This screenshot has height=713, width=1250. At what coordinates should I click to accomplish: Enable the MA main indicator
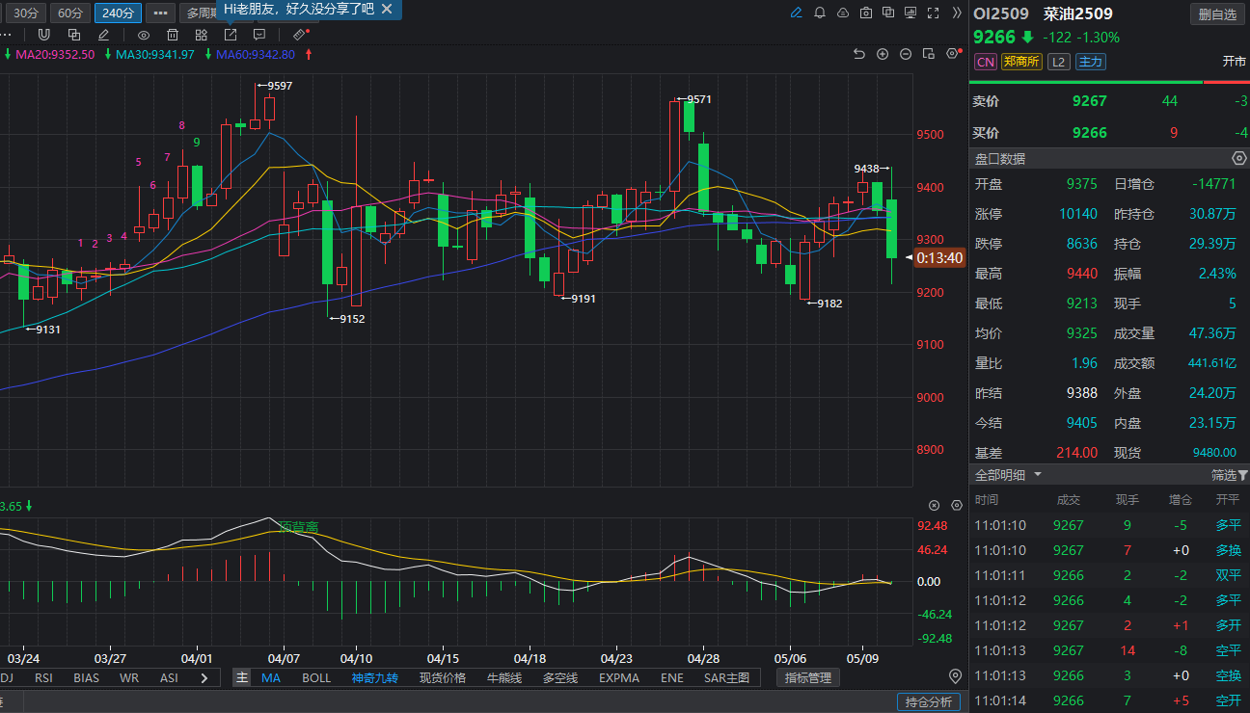click(271, 677)
